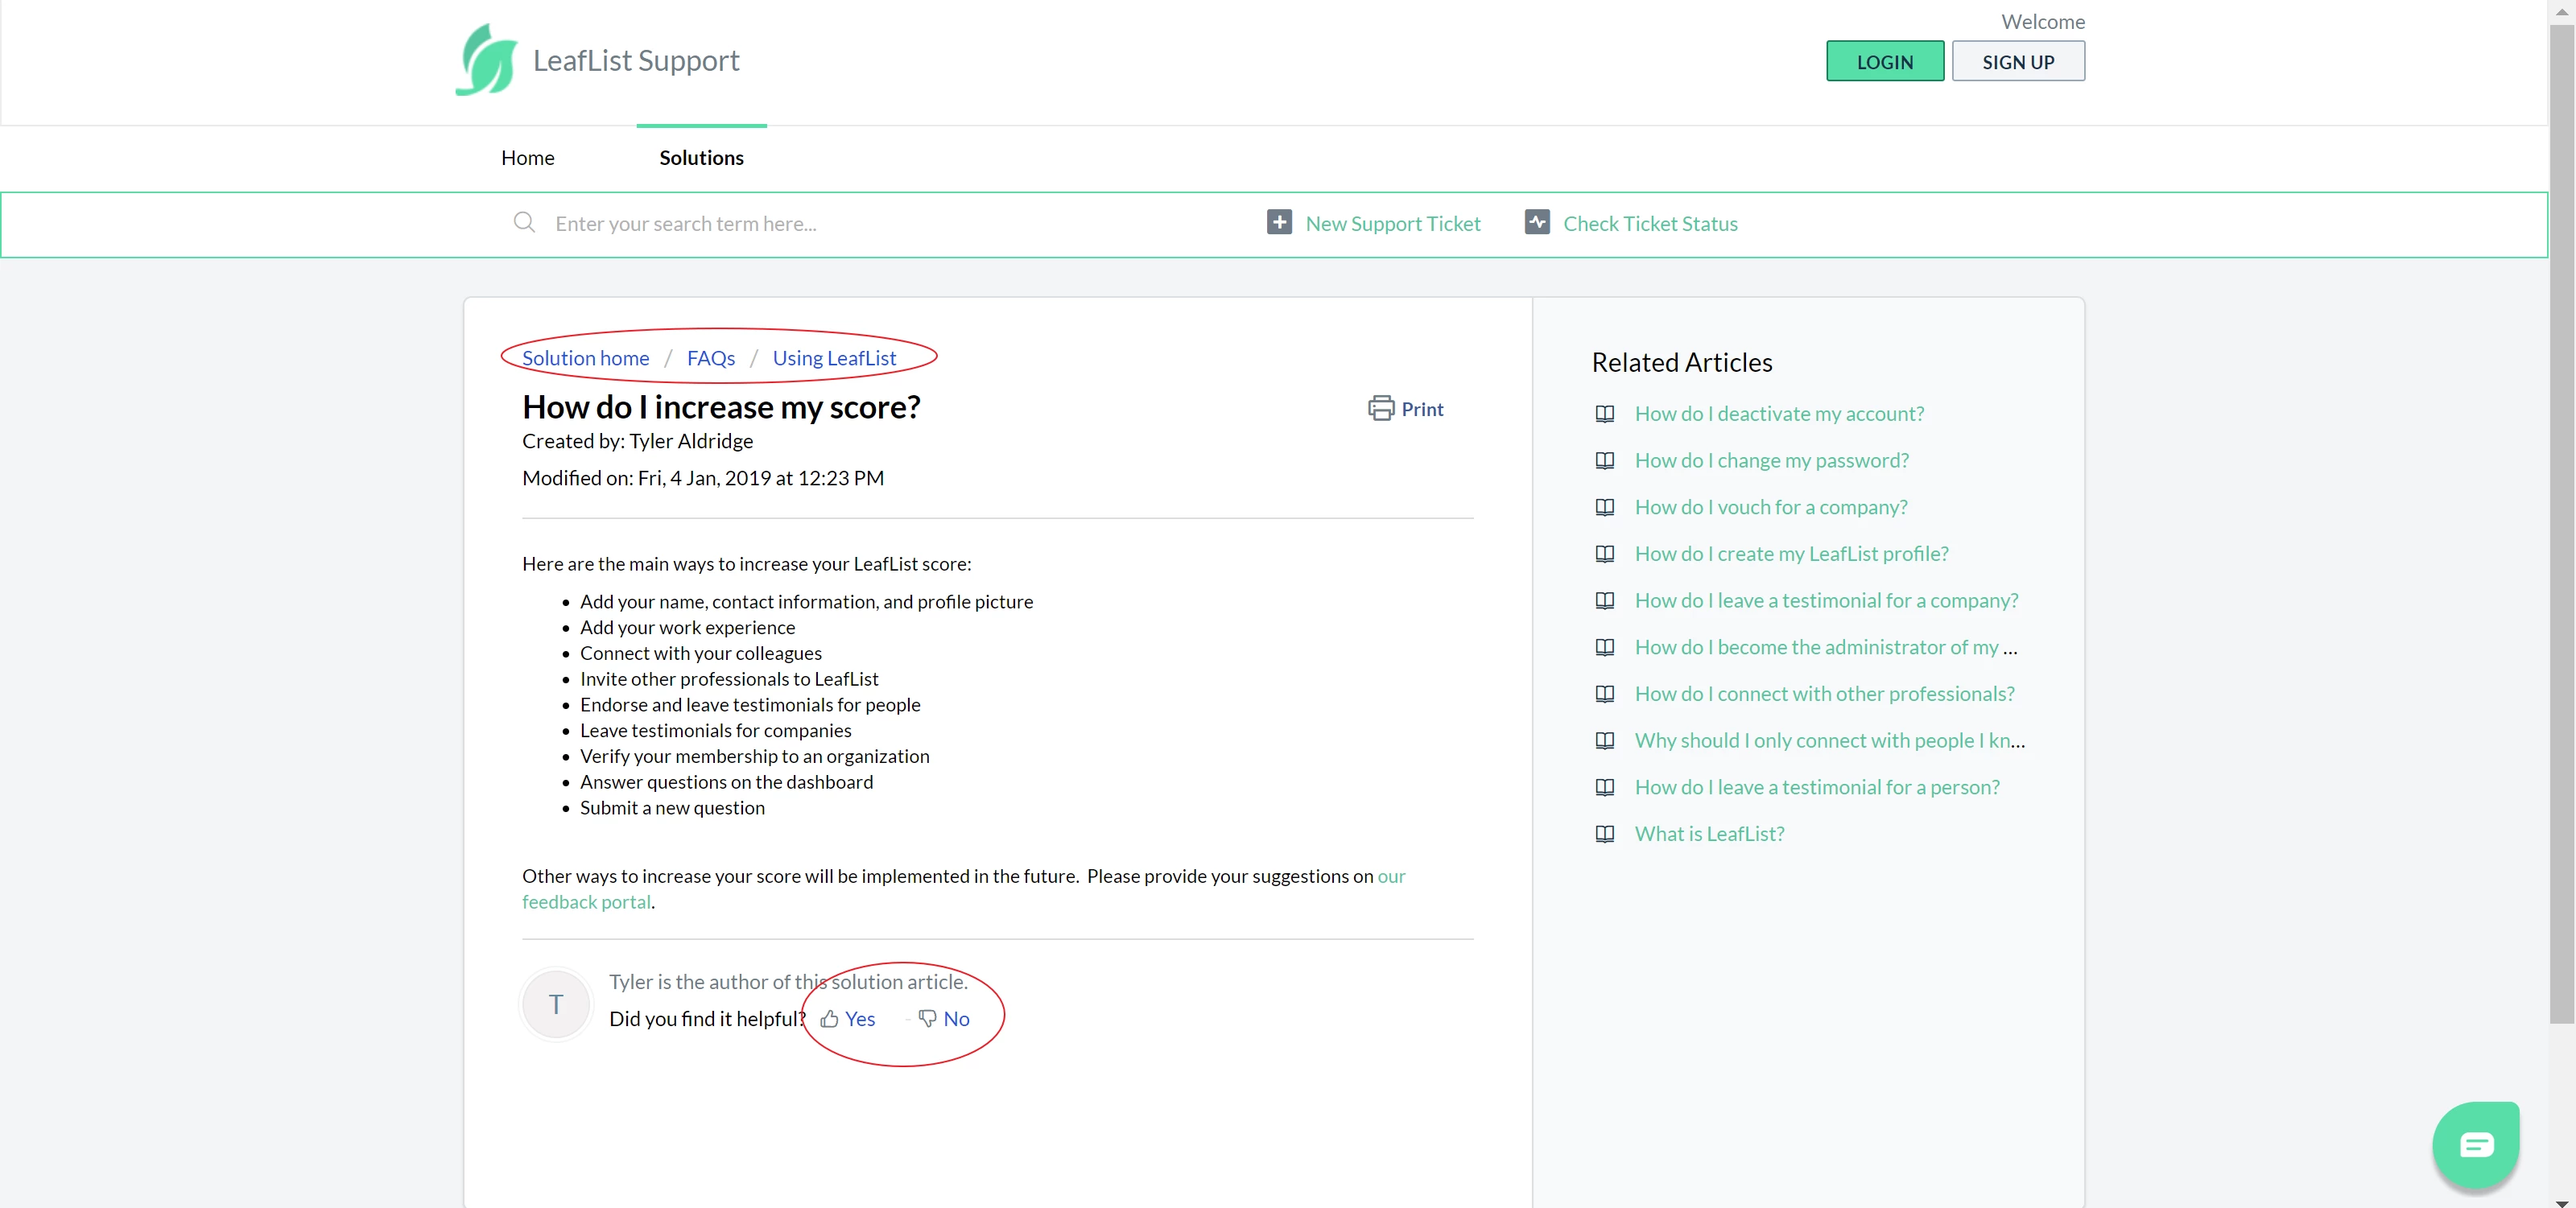Viewport: 2576px width, 1208px height.
Task: Click the search magnifier icon
Action: pyautogui.click(x=524, y=222)
